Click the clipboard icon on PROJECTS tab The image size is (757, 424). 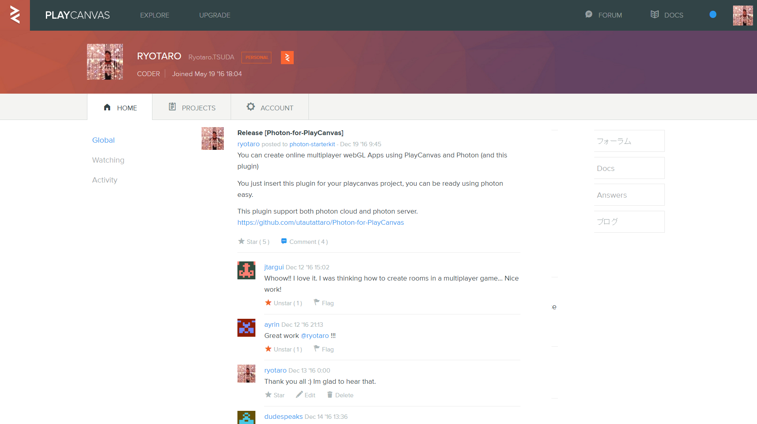(172, 106)
